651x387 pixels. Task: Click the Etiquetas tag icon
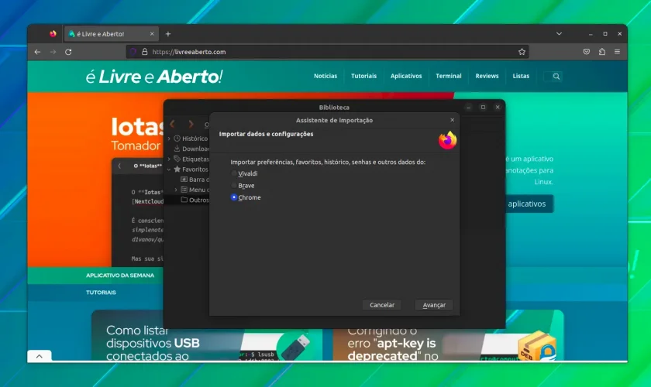click(177, 159)
